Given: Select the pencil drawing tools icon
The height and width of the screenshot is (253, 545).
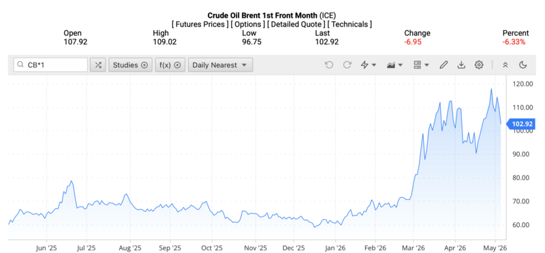Looking at the screenshot, I should point(443,65).
